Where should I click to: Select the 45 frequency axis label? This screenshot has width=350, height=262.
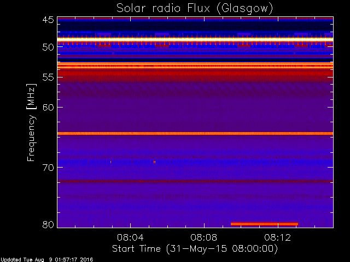click(x=48, y=20)
